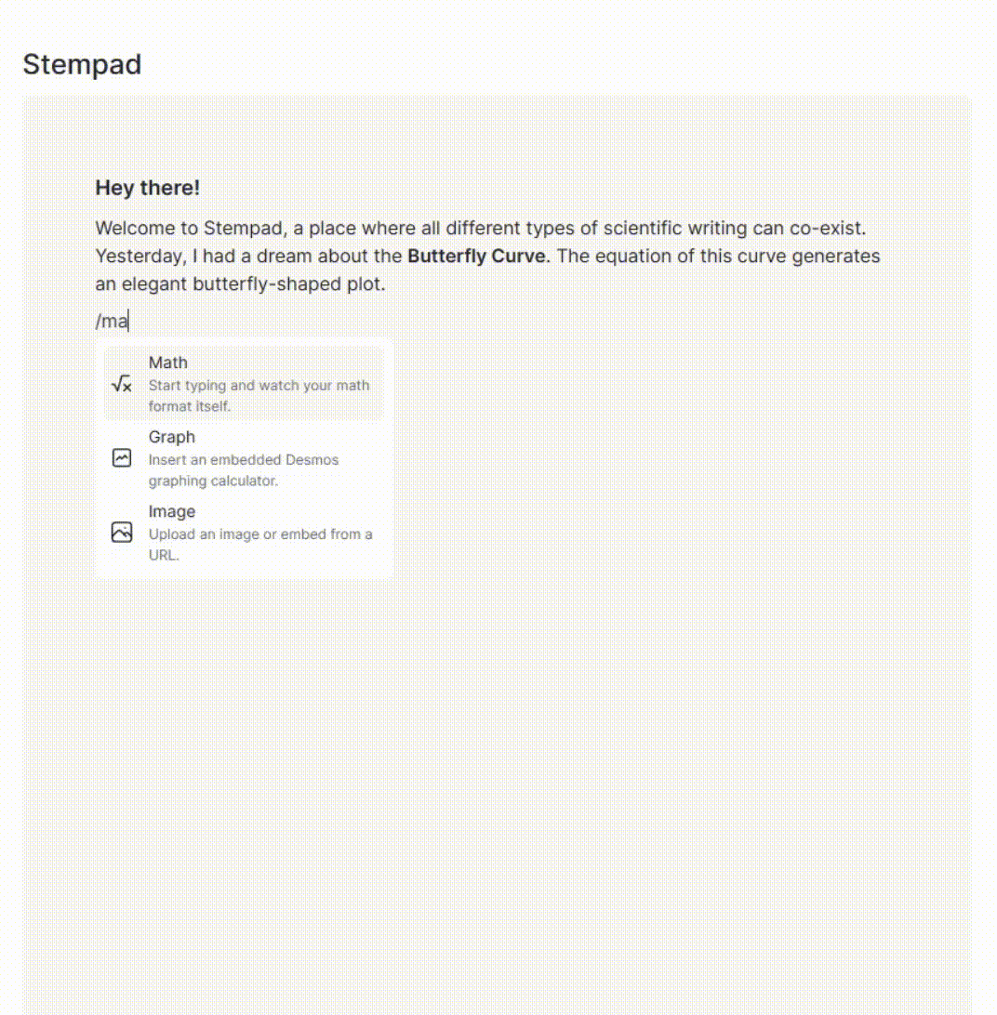
Task: Click the 'Insert an embedded Desmos' description
Action: (244, 460)
